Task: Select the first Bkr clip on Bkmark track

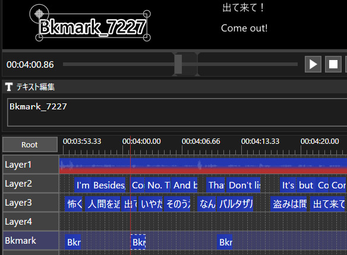Action: [73, 242]
